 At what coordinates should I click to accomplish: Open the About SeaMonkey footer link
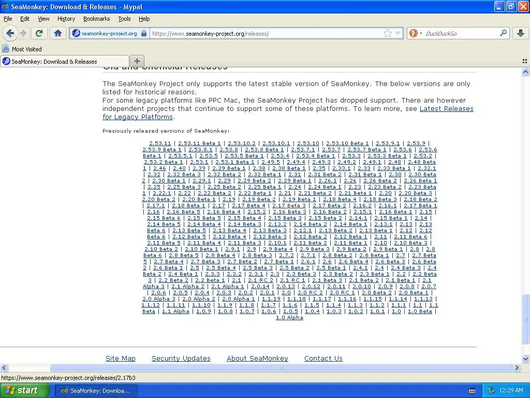click(257, 358)
